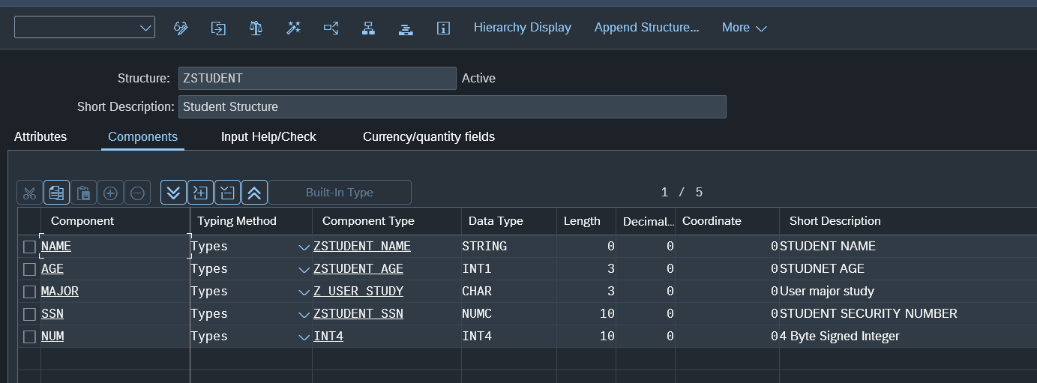Open the More menu in toolbar

[x=744, y=28]
